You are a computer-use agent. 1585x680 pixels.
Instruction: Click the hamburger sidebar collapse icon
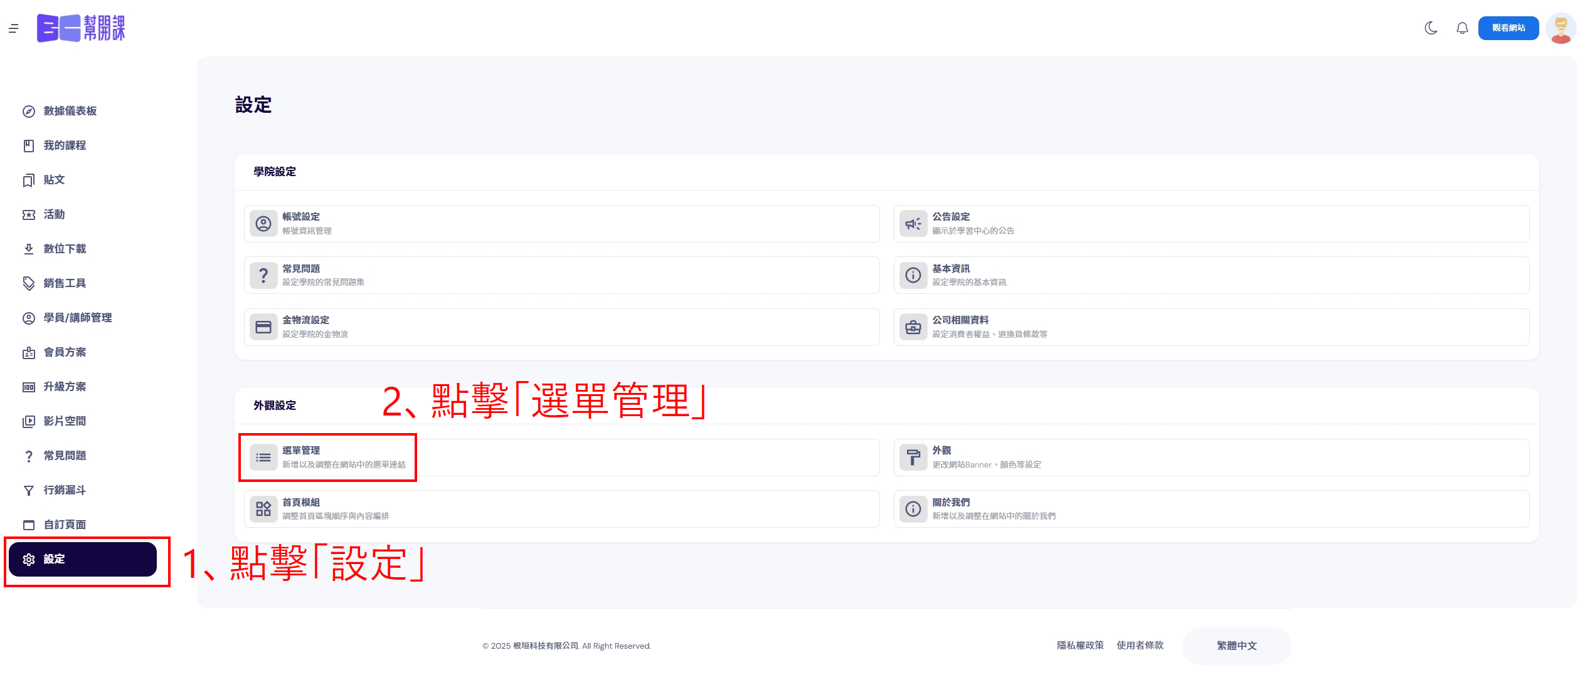pyautogui.click(x=14, y=28)
